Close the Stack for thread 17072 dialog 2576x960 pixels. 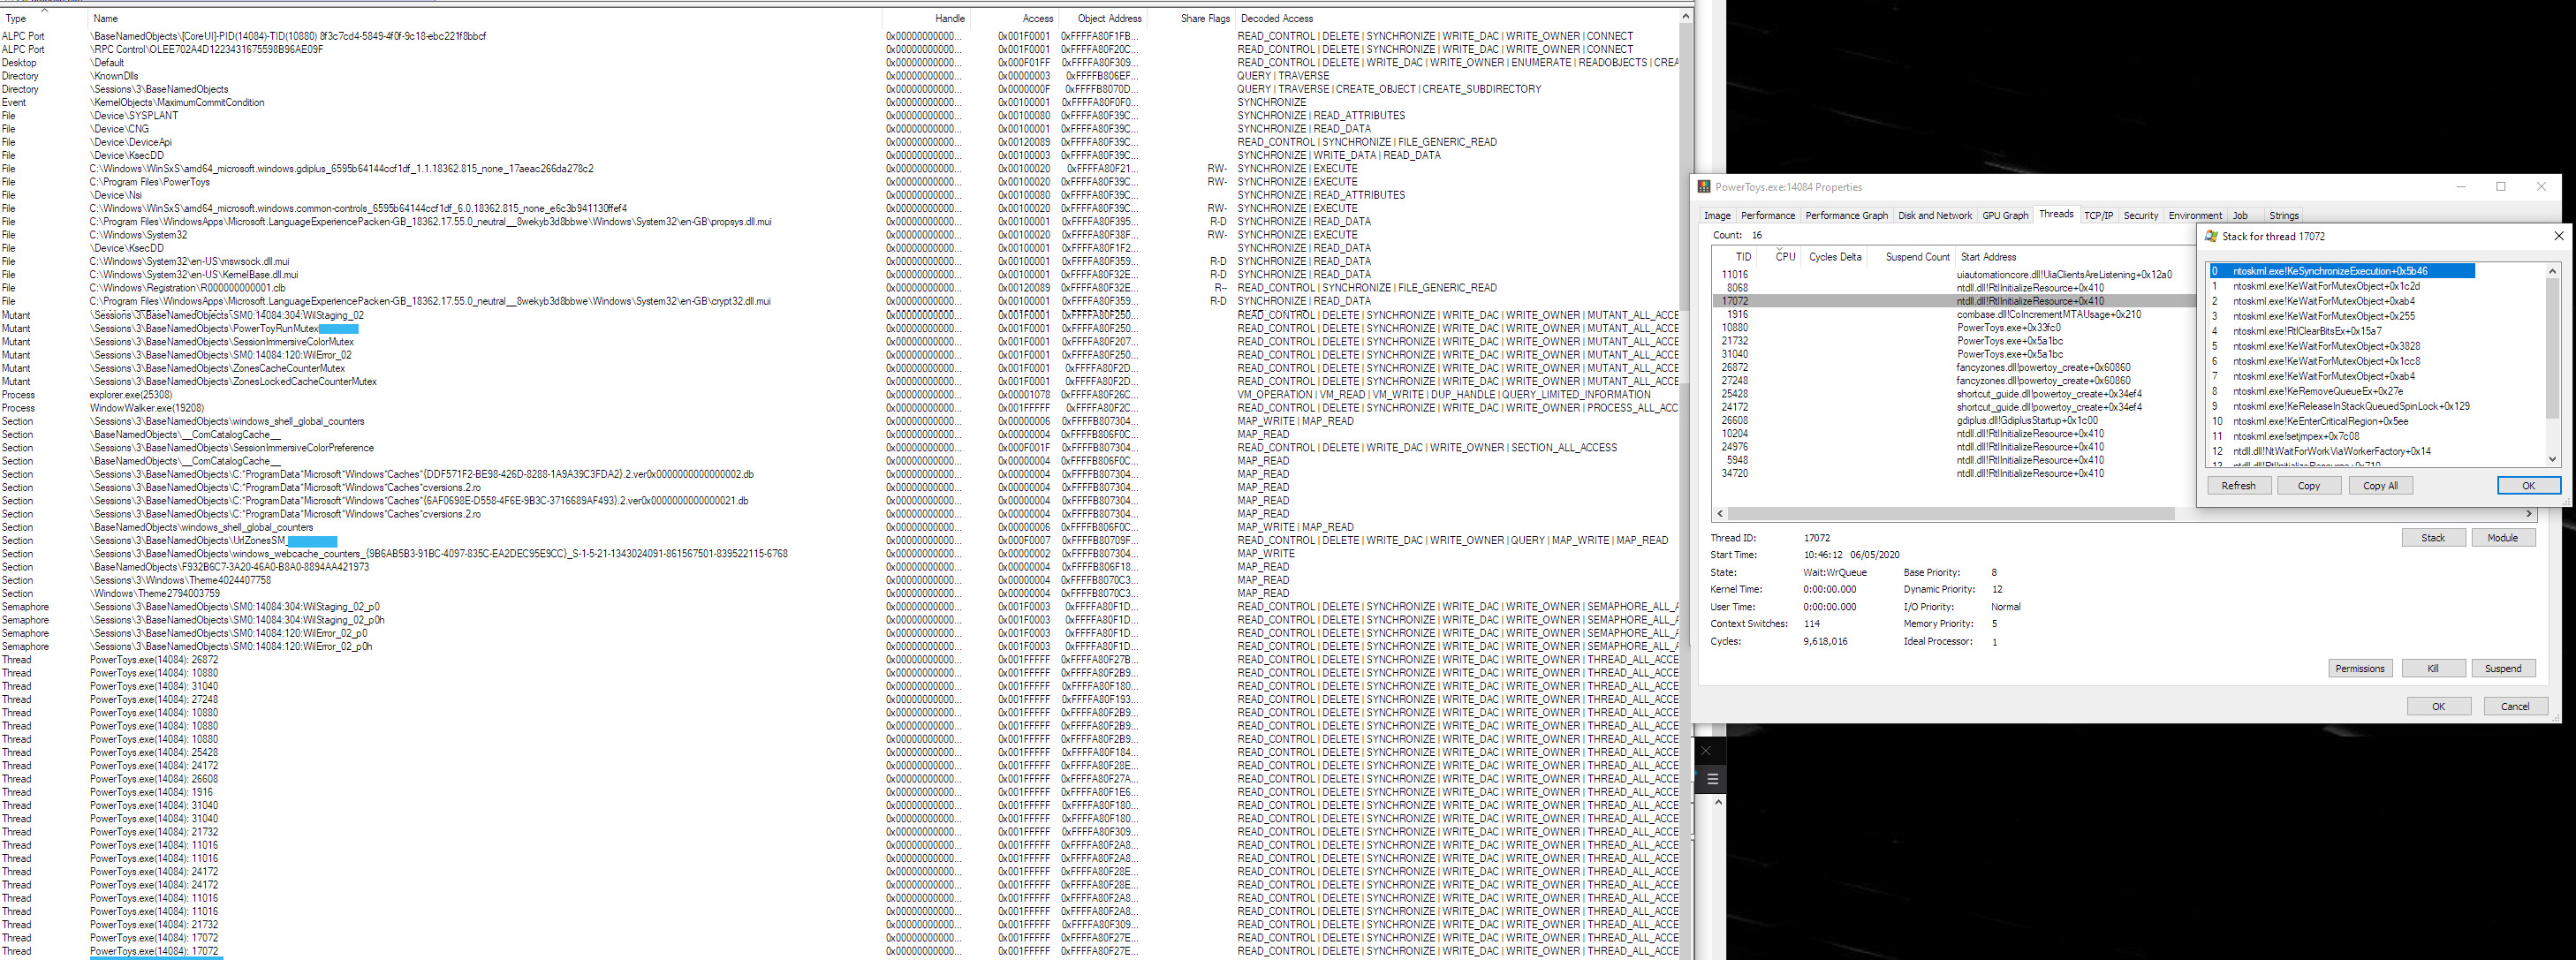tap(2558, 236)
